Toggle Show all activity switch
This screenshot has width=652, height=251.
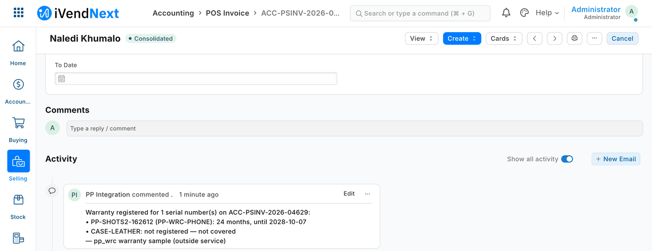click(567, 159)
